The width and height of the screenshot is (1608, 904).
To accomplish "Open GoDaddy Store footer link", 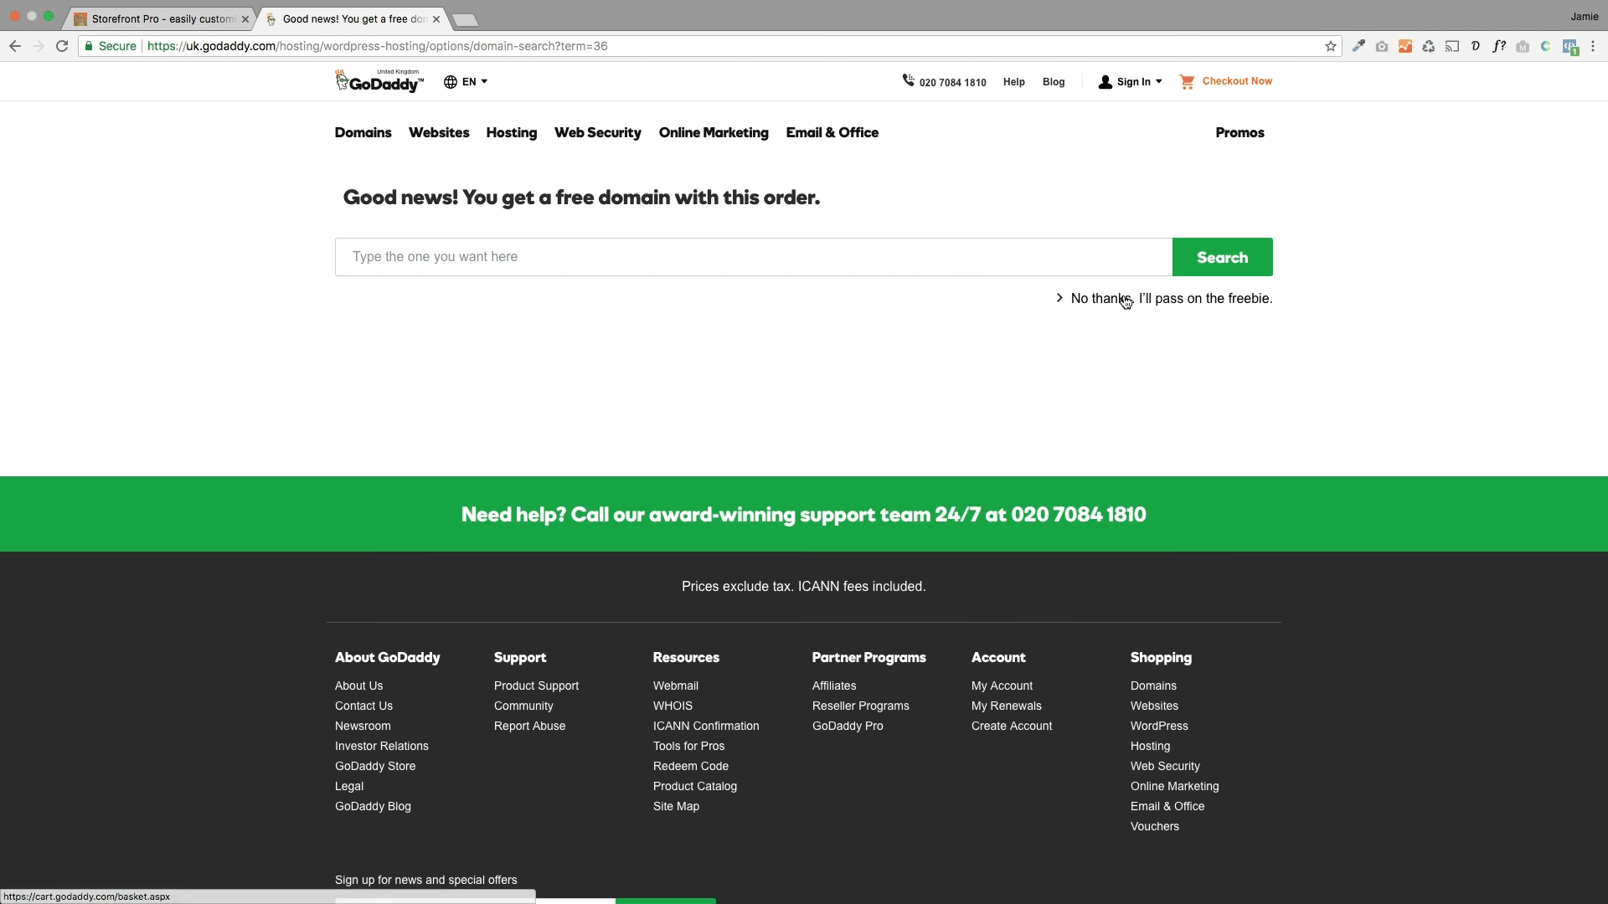I will [375, 766].
